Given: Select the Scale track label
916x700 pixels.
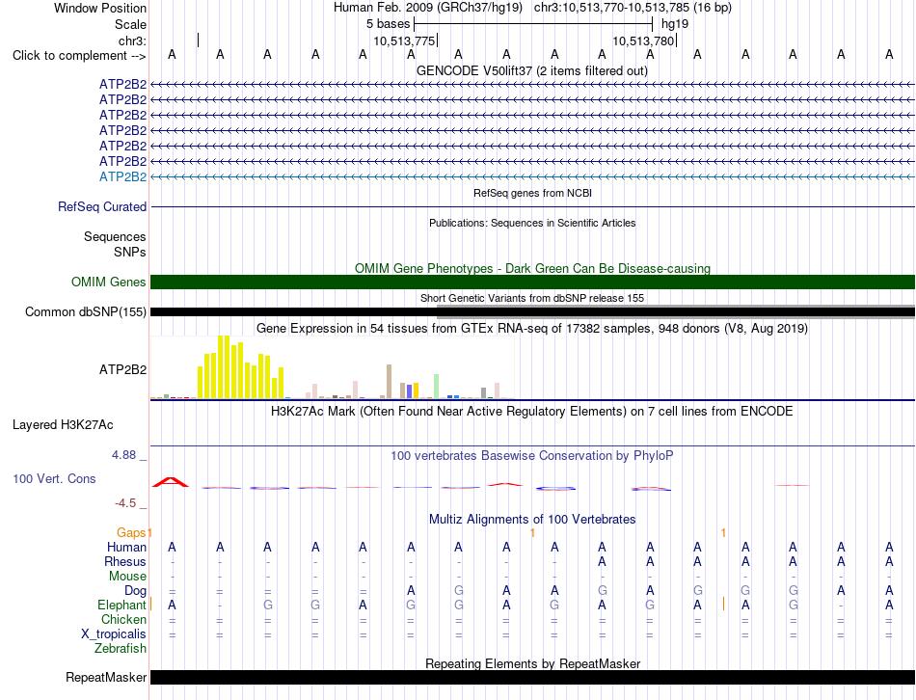Looking at the screenshot, I should coord(130,24).
